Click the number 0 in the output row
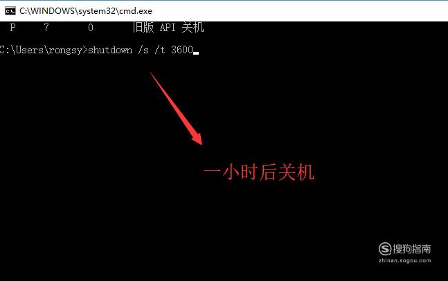448x281 pixels. click(x=91, y=28)
